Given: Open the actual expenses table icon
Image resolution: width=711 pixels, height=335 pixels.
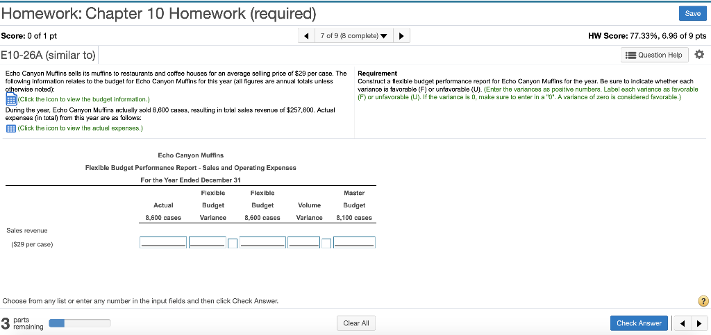Looking at the screenshot, I should click(x=11, y=128).
